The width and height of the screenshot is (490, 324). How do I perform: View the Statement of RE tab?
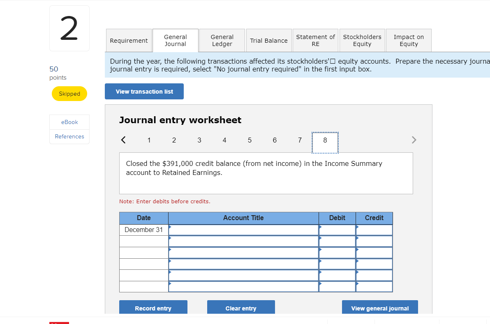point(315,40)
